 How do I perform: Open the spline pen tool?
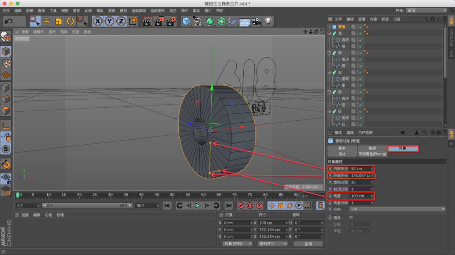coord(198,21)
